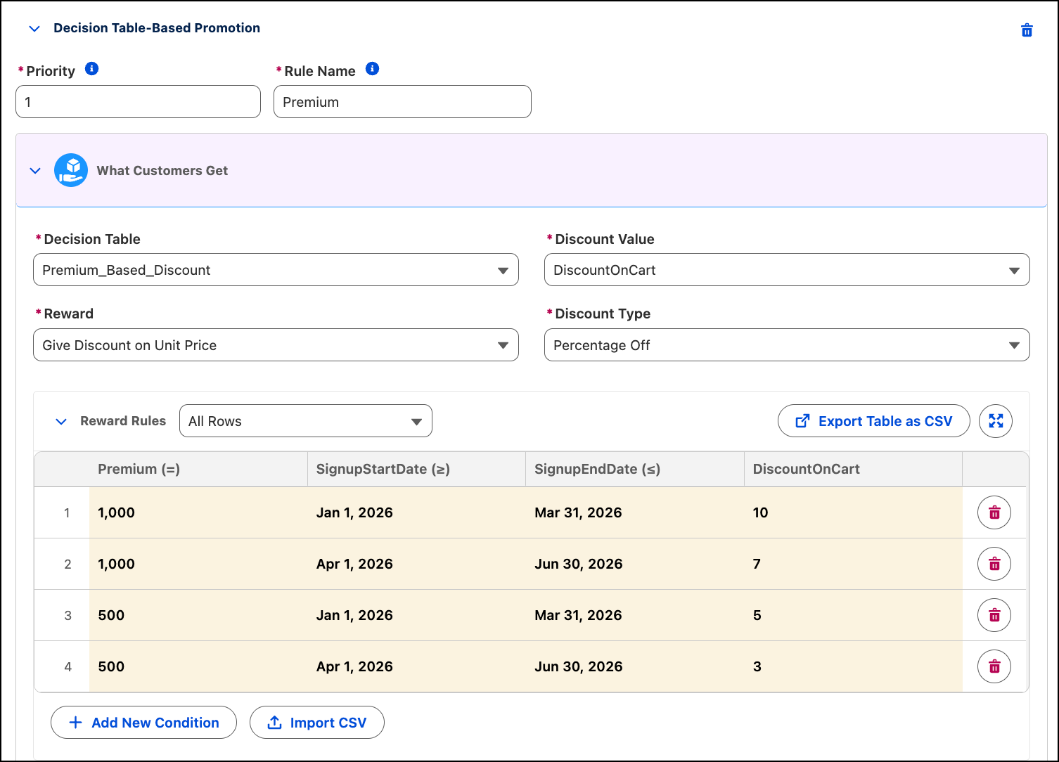Delete reward rule row 1
Screen dimensions: 1059x762
point(994,512)
